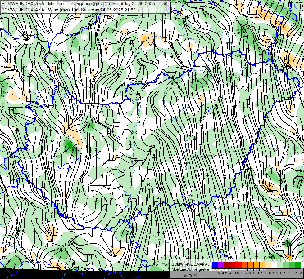Click the white legend swatch above 0
The height and width of the screenshot is (279, 304).
tap(274, 265)
